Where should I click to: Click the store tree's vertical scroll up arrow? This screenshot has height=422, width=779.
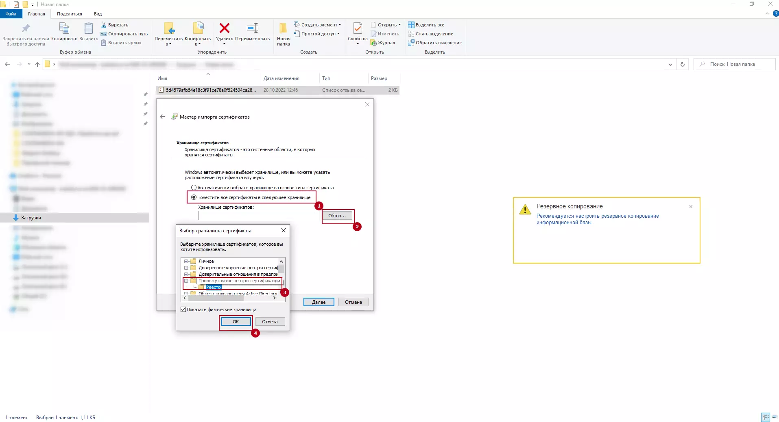click(281, 261)
